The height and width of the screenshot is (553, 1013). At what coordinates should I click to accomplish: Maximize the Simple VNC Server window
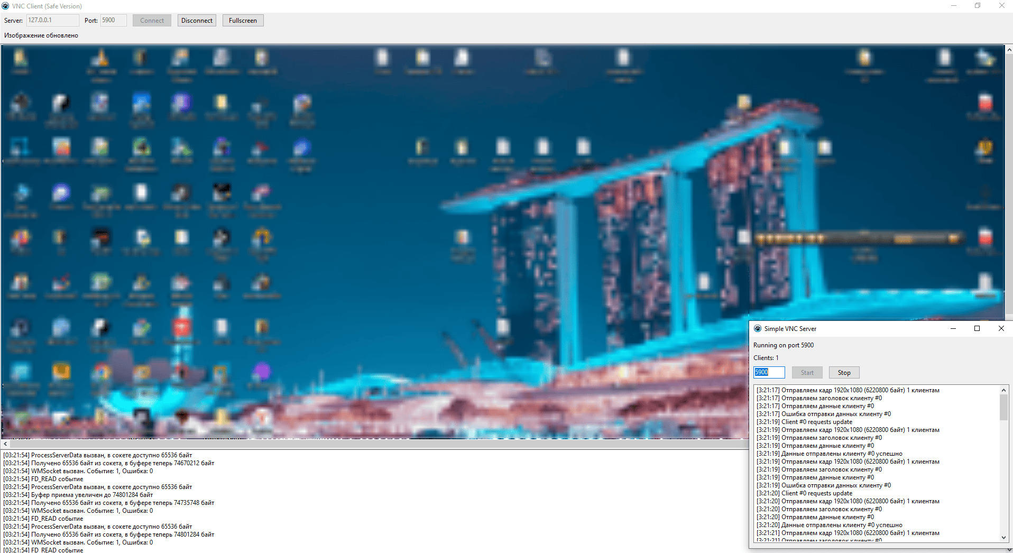pos(977,328)
